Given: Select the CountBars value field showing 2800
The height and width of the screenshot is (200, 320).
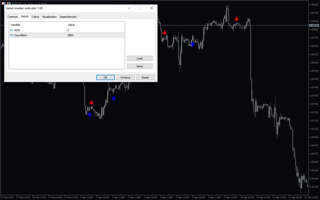Looking at the screenshot, I should [x=95, y=35].
